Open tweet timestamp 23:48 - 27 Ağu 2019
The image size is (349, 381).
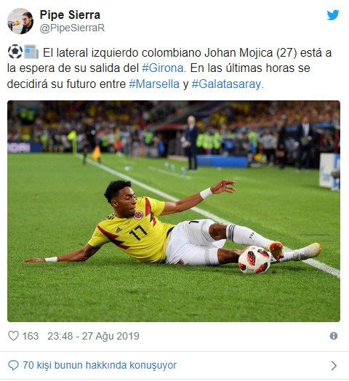[93, 336]
